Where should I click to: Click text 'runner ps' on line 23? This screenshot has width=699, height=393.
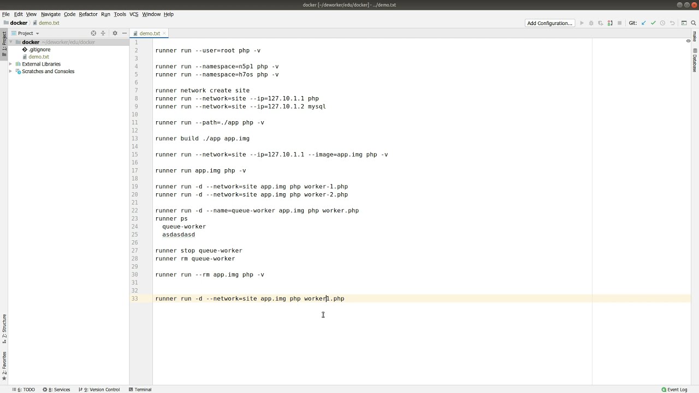coord(171,218)
